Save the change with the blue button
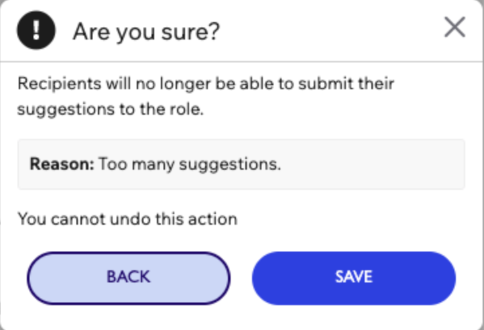The height and width of the screenshot is (330, 484). pyautogui.click(x=354, y=278)
